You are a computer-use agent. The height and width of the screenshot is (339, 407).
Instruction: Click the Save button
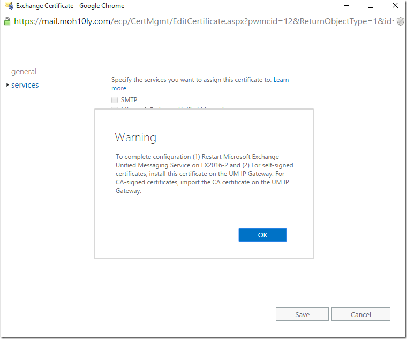coord(302,314)
